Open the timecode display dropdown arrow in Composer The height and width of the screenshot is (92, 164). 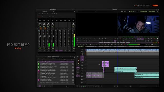(x=138, y=11)
